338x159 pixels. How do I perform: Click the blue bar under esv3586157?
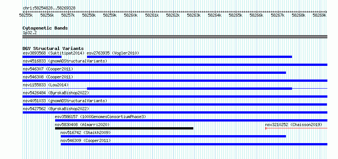coord(191,120)
